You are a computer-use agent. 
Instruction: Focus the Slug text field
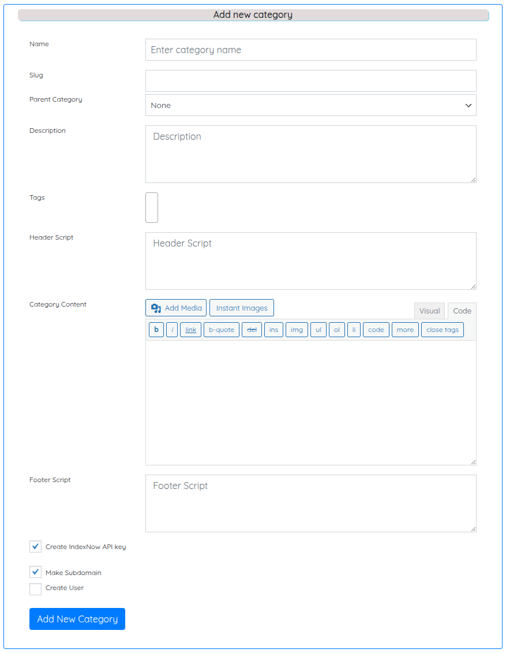click(x=310, y=81)
